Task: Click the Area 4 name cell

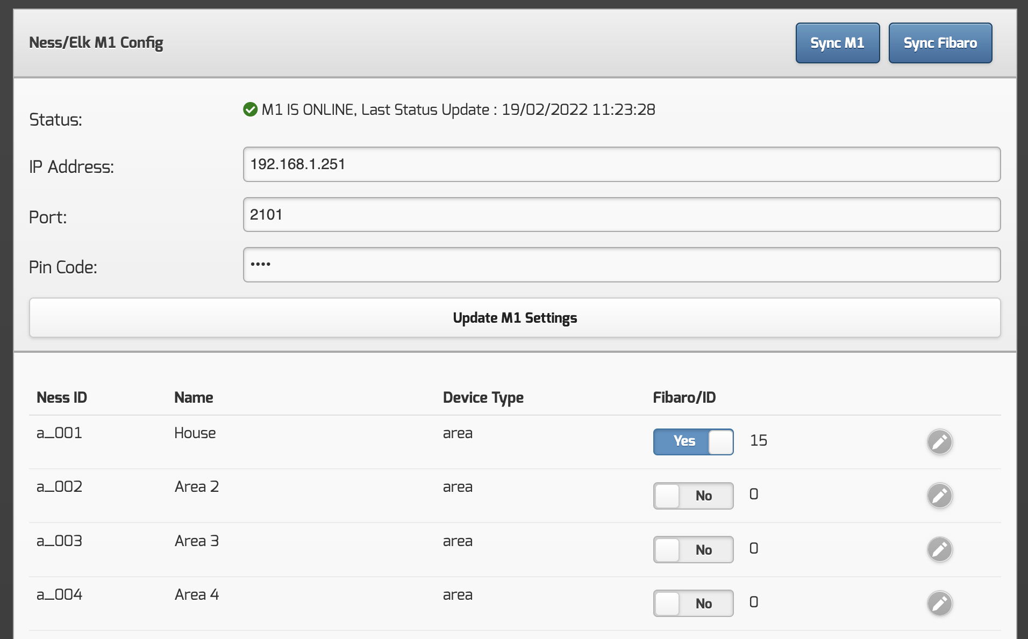Action: click(197, 594)
